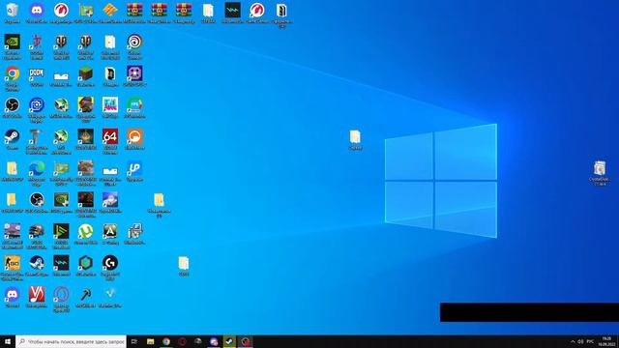Select the Elden Ring game icon
This screenshot has height=348, width=619.
pos(86,136)
